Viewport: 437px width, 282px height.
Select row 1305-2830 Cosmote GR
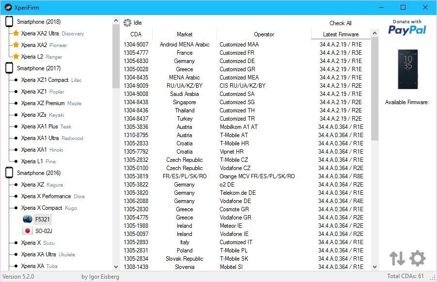[x=246, y=209]
